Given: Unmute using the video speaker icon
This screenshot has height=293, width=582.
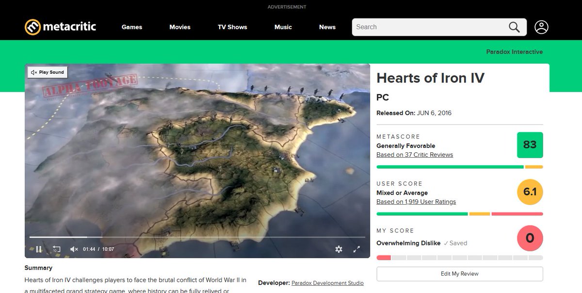Looking at the screenshot, I should [74, 249].
